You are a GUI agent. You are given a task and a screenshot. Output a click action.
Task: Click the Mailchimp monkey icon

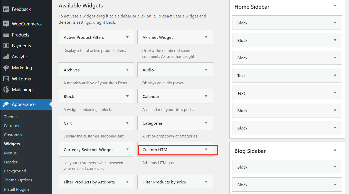tap(6, 89)
